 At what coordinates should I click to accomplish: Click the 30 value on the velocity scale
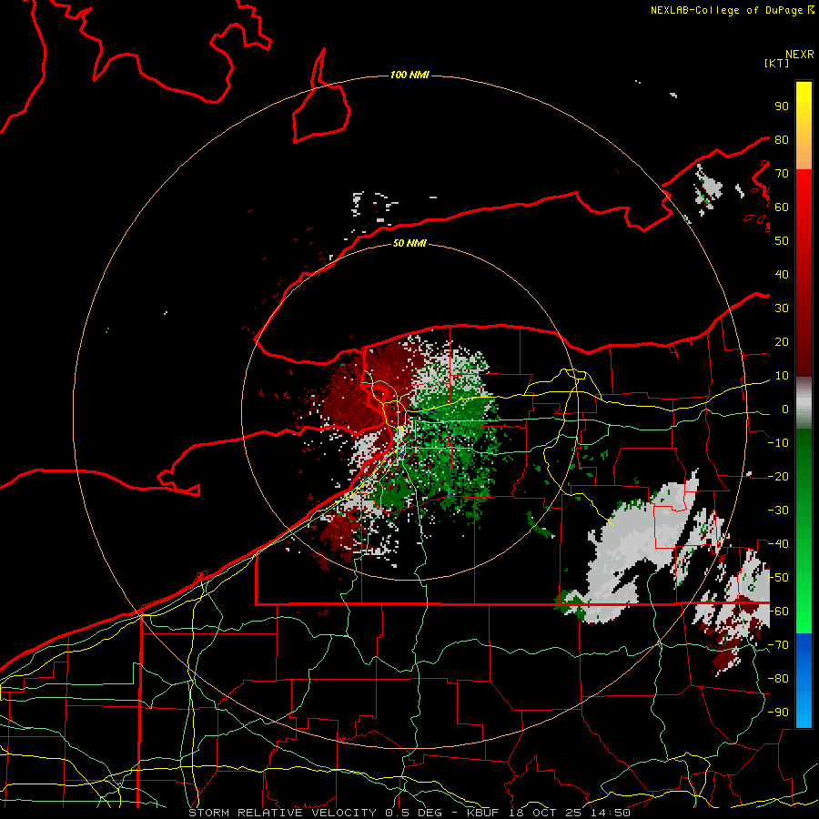[782, 308]
